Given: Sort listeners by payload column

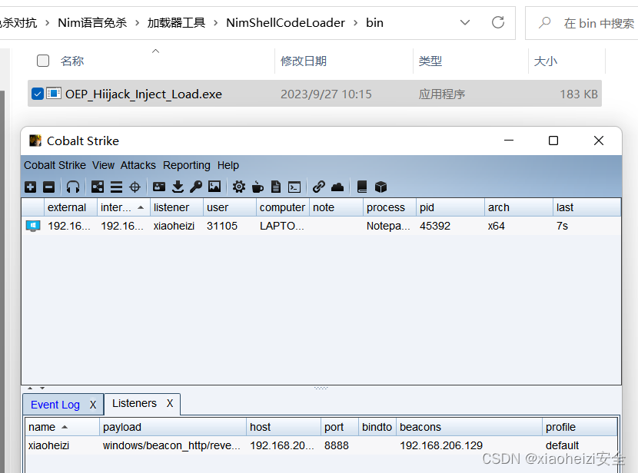Looking at the screenshot, I should click(x=173, y=427).
